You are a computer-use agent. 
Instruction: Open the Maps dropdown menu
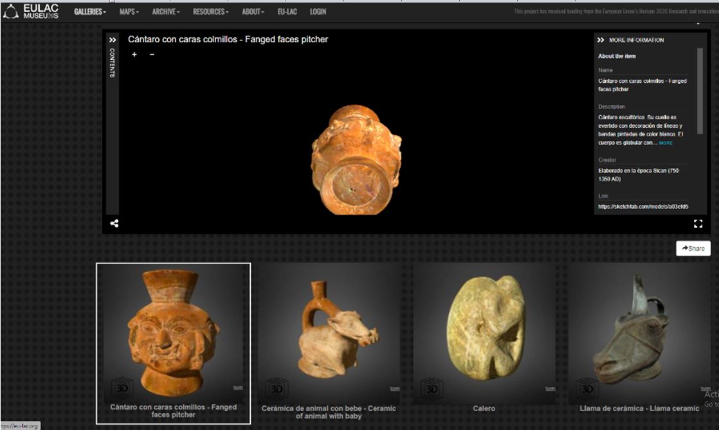(x=129, y=12)
